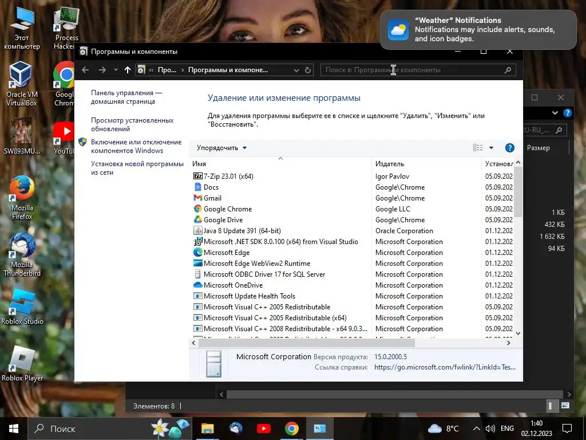Open recent locations dropdown arrow
The height and width of the screenshot is (440, 586).
point(116,69)
